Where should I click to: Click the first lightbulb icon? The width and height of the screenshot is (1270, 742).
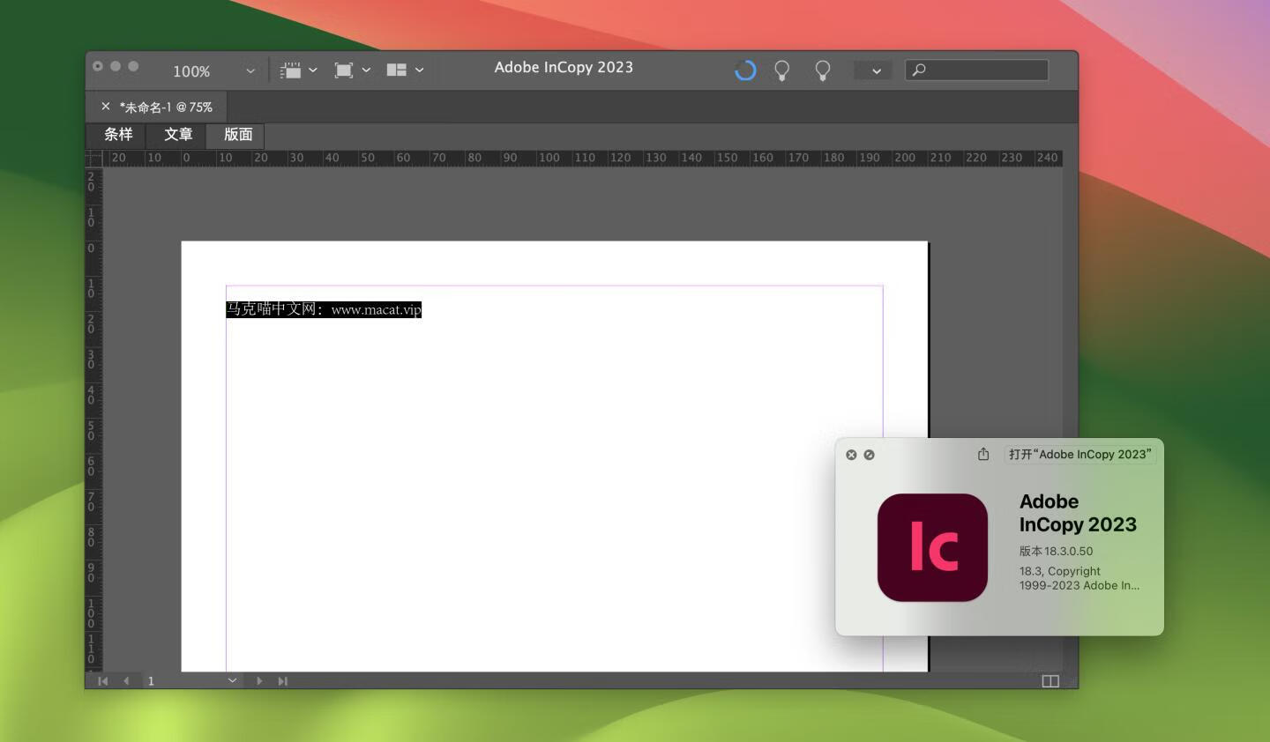tap(781, 70)
